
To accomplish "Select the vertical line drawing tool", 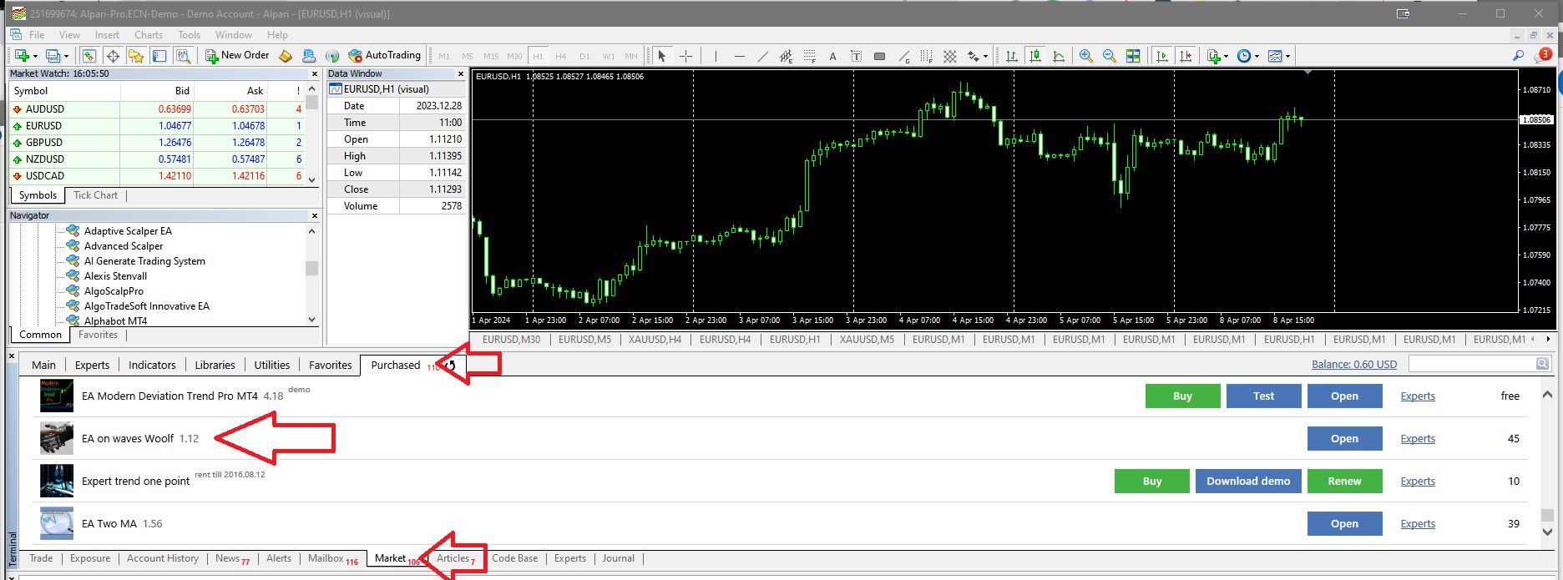I will [716, 56].
